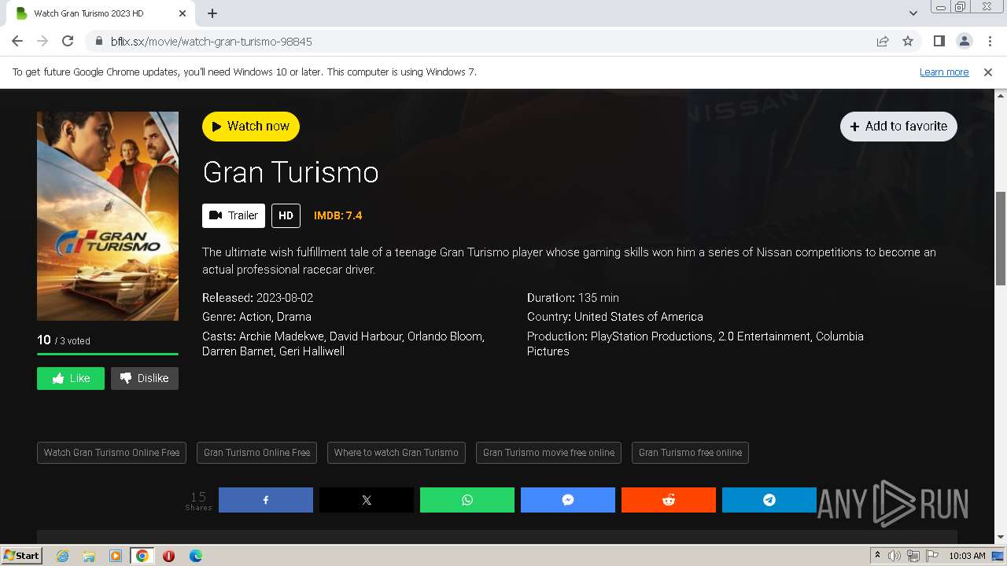Open a new tab

212,13
